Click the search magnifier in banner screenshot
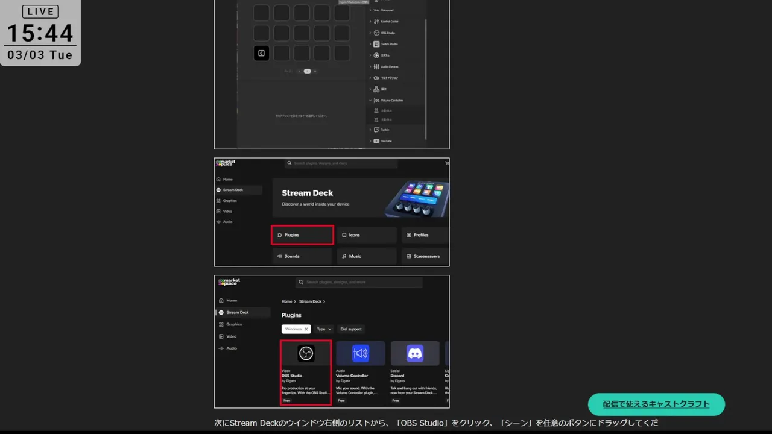772x434 pixels. [289, 163]
